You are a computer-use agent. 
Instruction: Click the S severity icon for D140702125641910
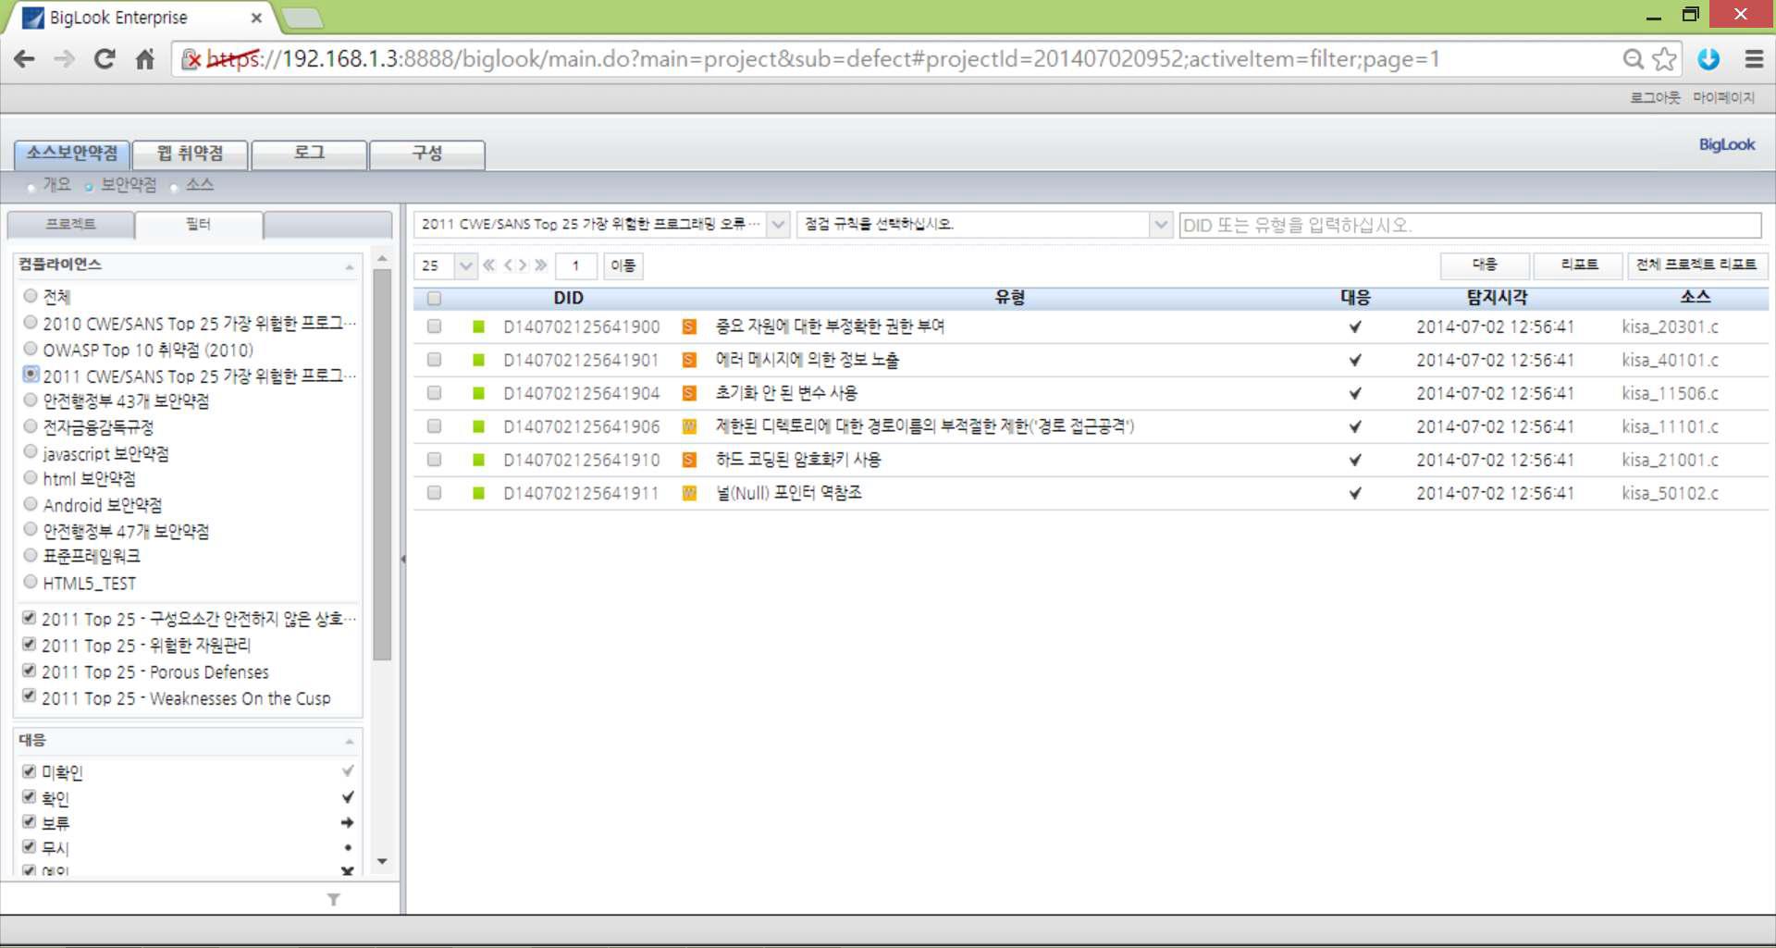(x=689, y=460)
